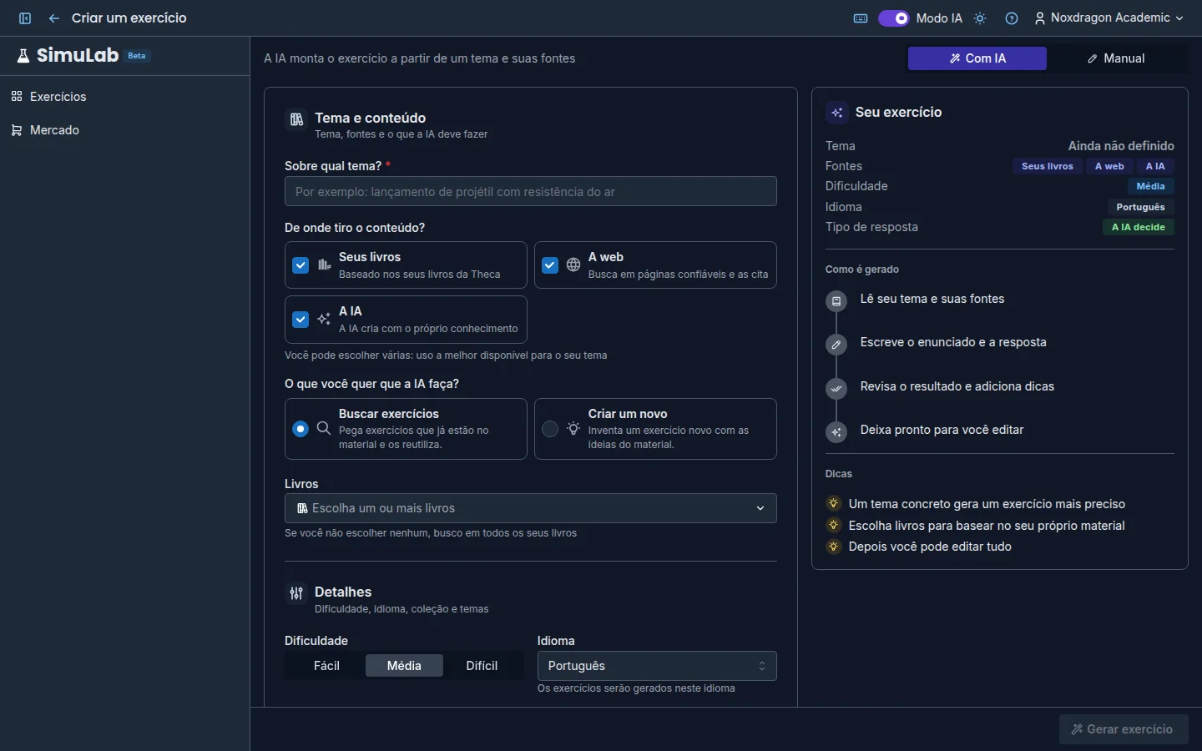Click the 'A IA decide' badge
1202x751 pixels.
1139,227
